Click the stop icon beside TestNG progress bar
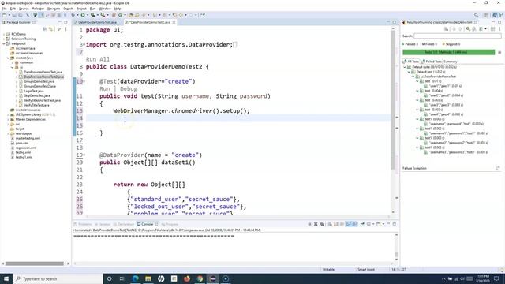 point(499,52)
